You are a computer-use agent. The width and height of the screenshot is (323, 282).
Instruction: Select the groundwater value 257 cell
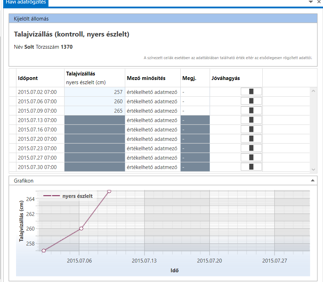[x=95, y=92]
